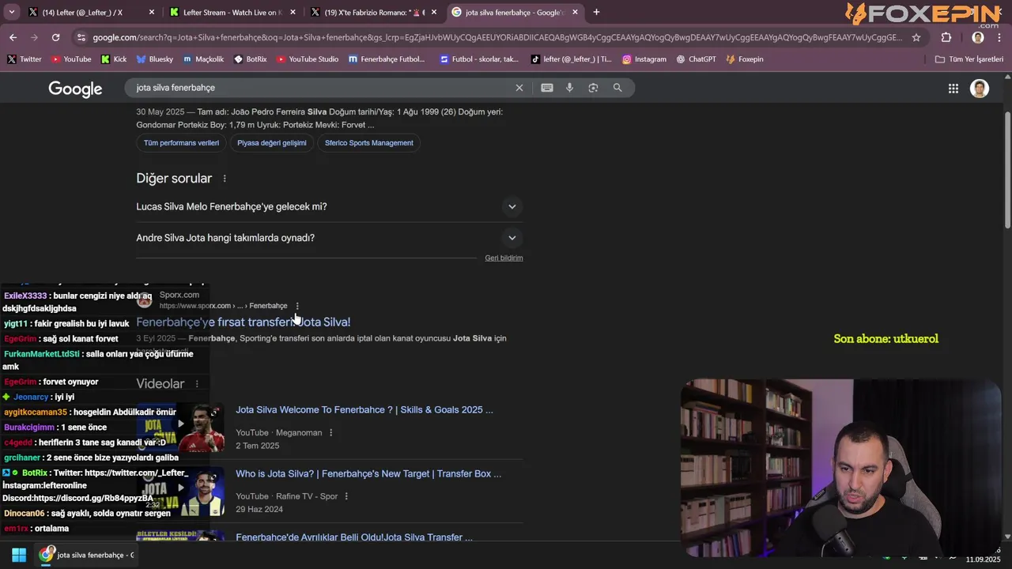
Task: Click the Piyasa değeri gelişimi chip
Action: pos(272,143)
